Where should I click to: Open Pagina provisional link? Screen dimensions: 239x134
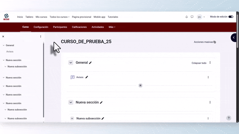coord(82,17)
